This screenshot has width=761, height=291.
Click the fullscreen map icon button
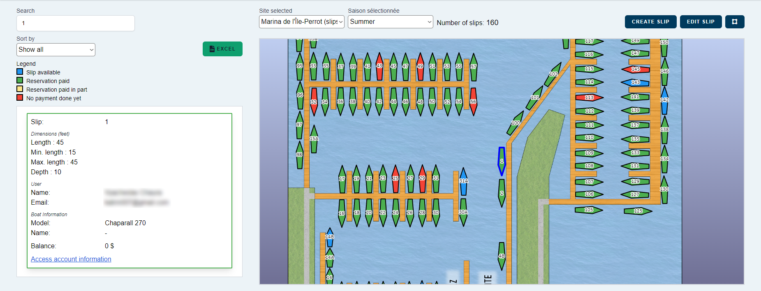click(x=734, y=22)
